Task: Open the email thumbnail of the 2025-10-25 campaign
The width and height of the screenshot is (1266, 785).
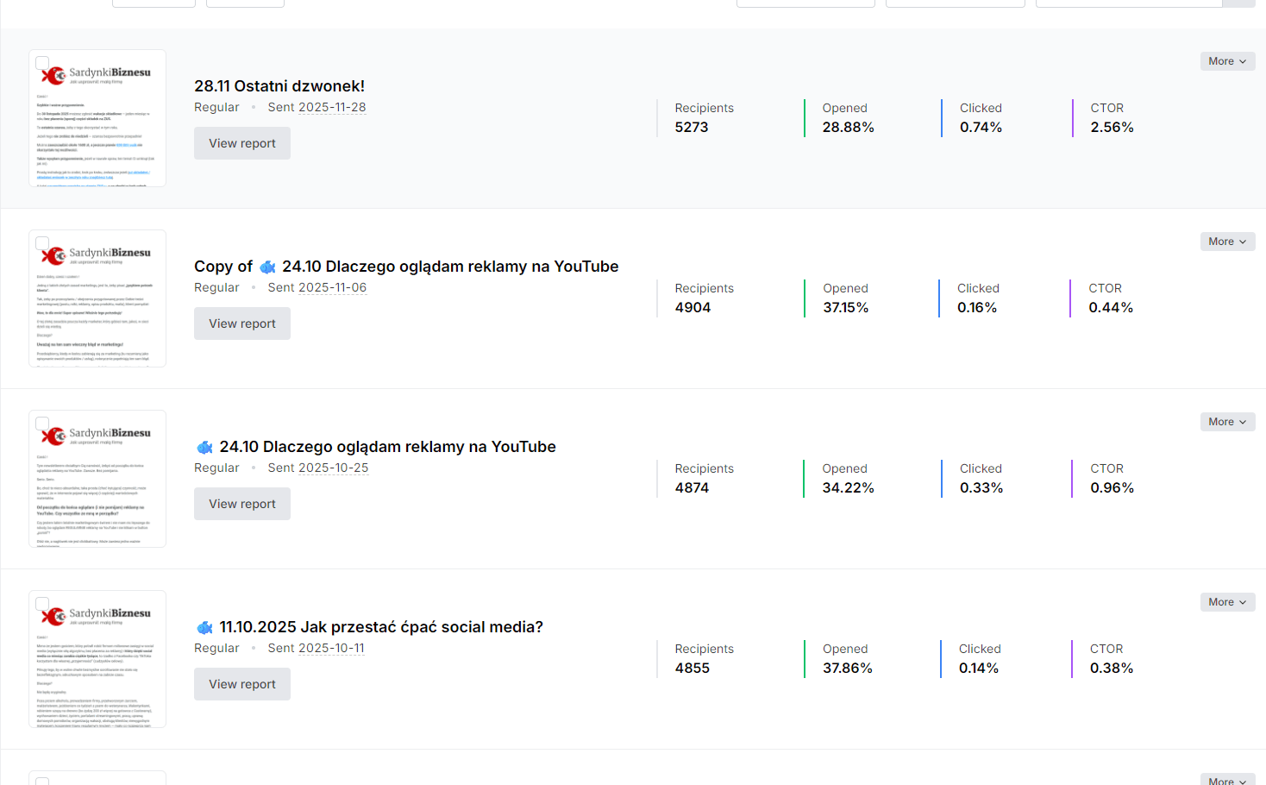Action: pos(97,479)
